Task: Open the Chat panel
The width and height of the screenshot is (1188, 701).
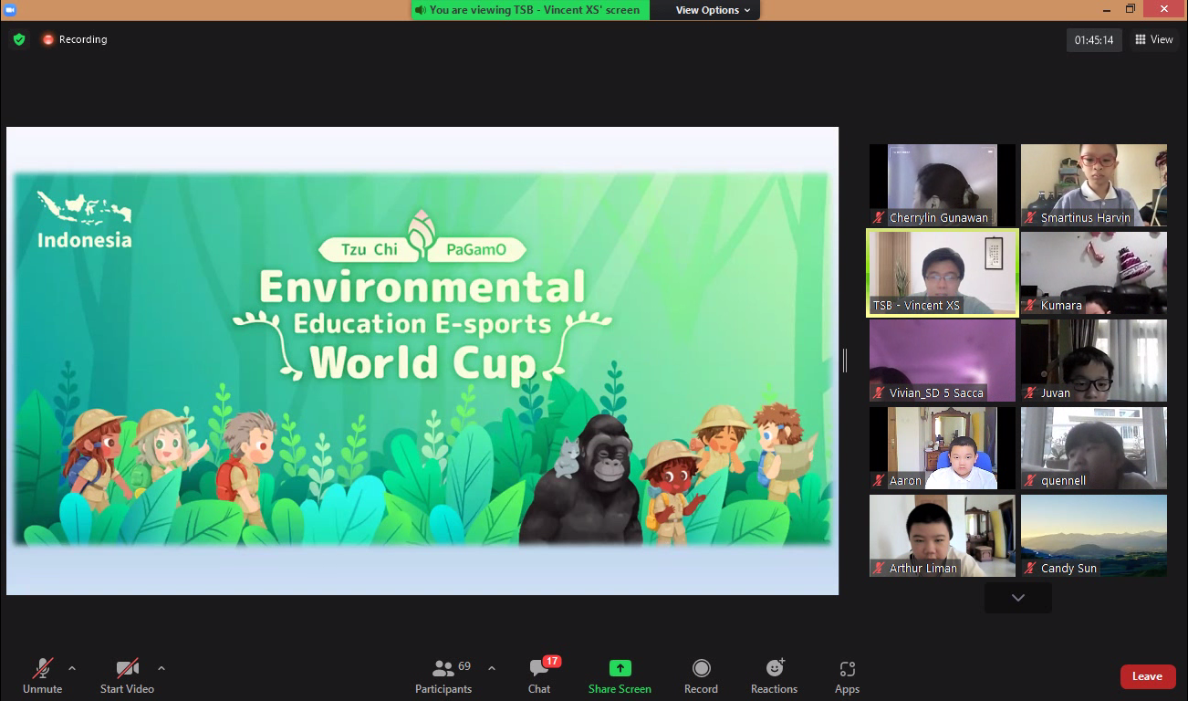Action: (539, 676)
